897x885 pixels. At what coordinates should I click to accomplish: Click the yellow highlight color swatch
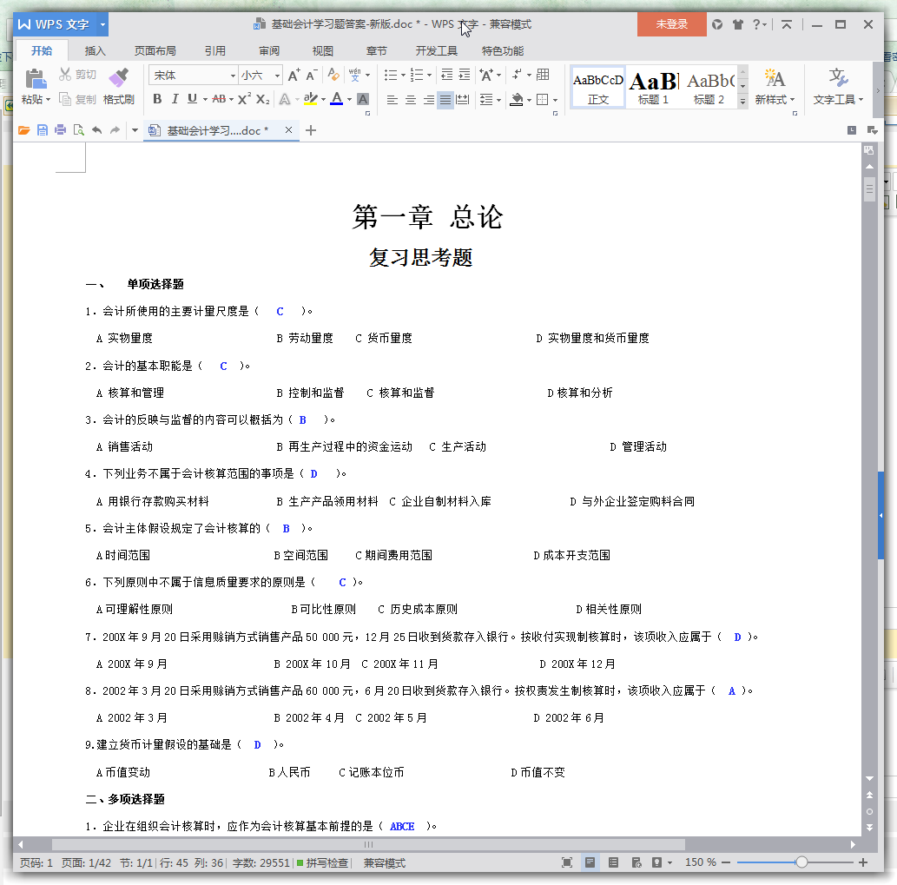click(311, 99)
